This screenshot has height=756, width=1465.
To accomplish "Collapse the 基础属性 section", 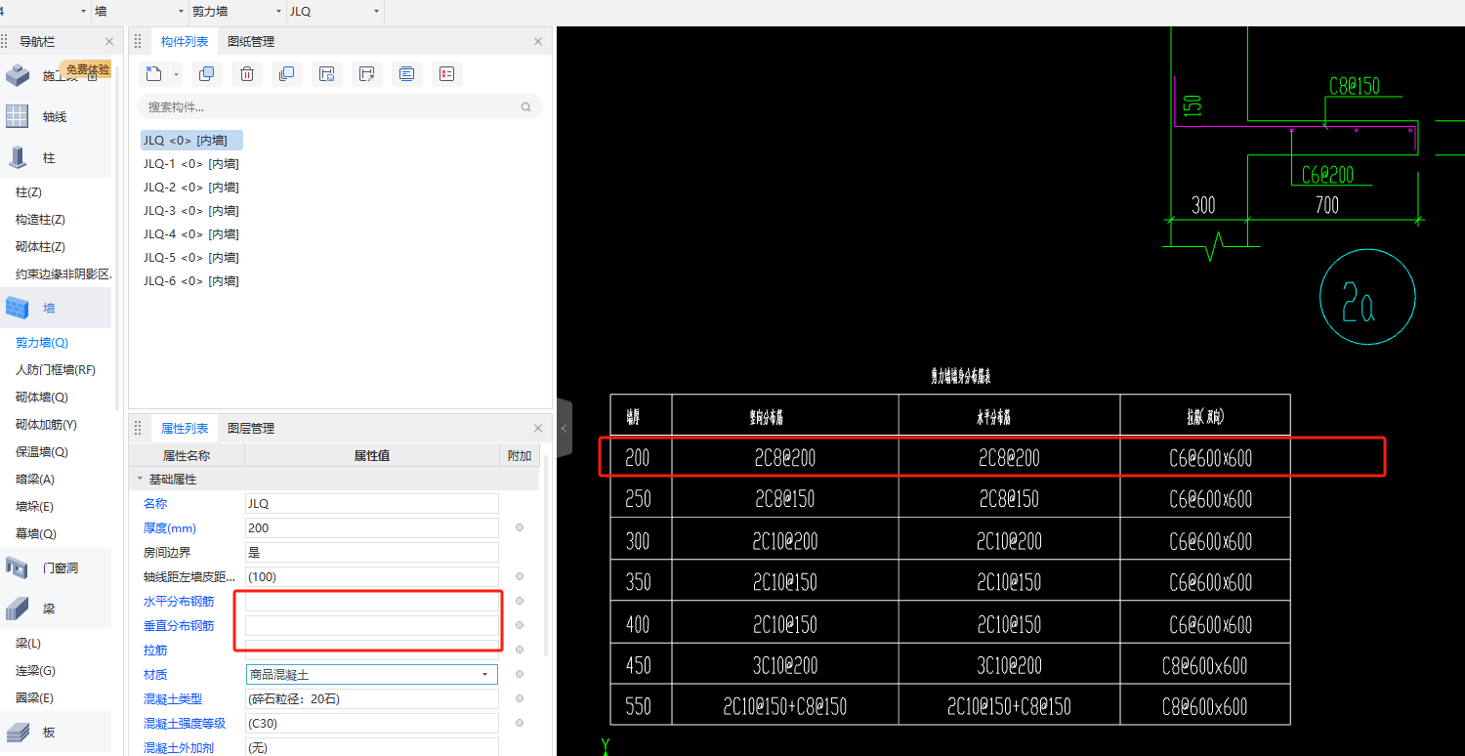I will click(x=138, y=481).
